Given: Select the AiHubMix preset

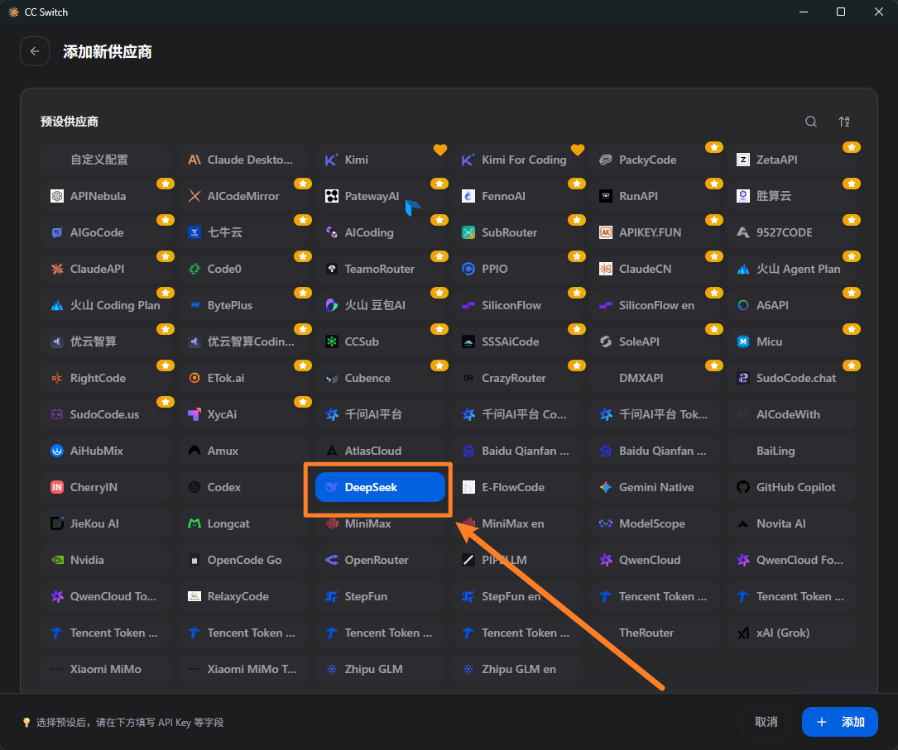Looking at the screenshot, I should click(x=106, y=450).
